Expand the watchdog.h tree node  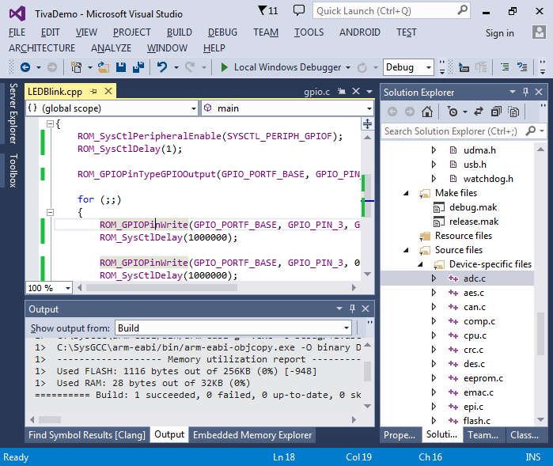(434, 179)
